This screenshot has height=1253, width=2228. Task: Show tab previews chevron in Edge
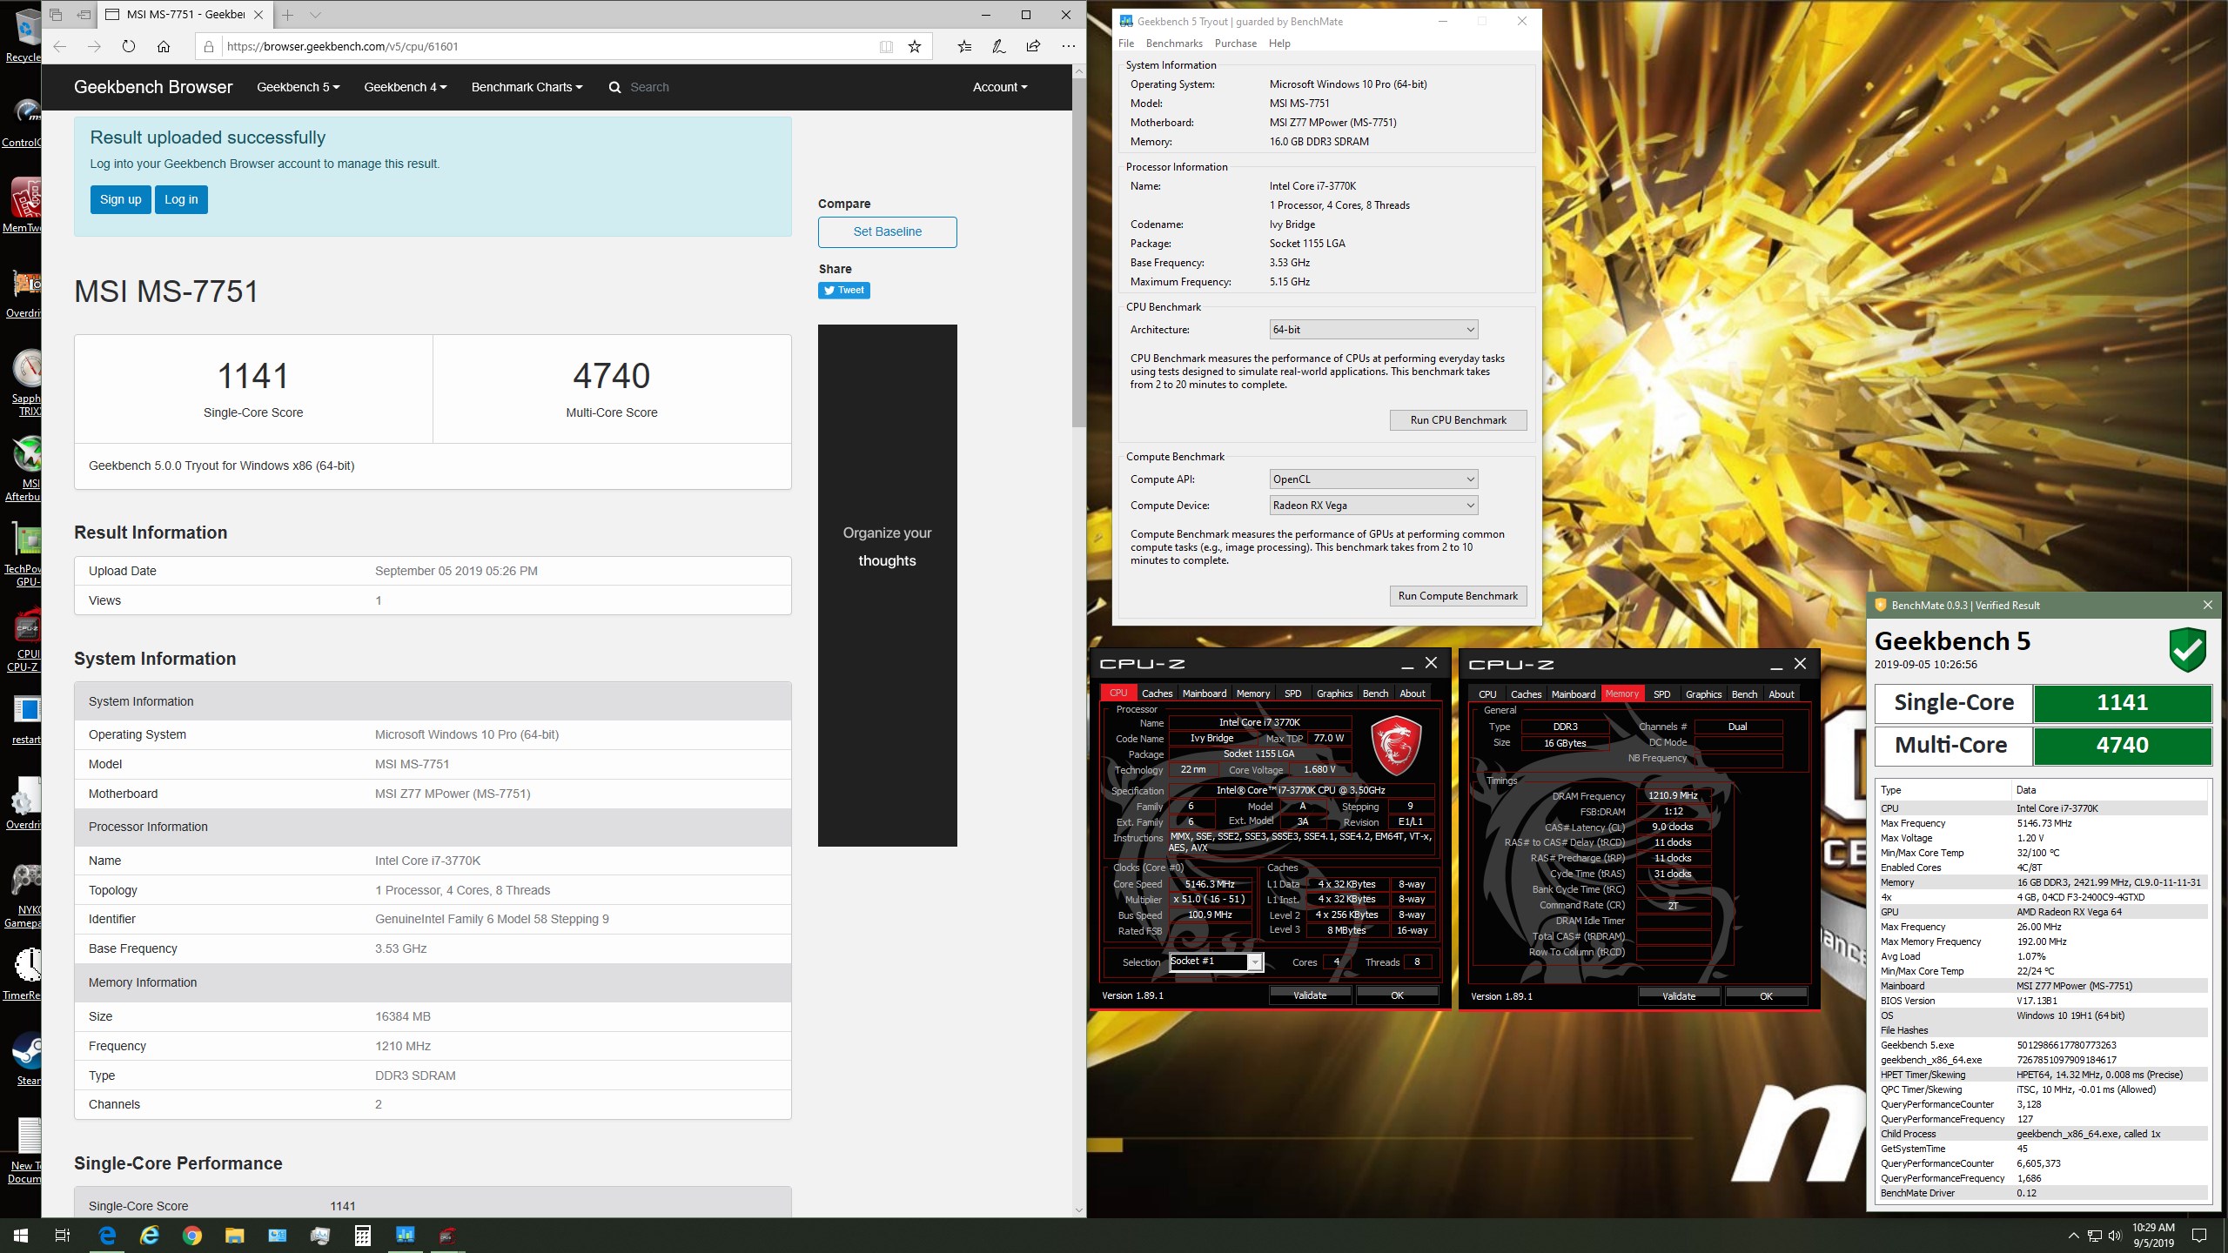316,15
